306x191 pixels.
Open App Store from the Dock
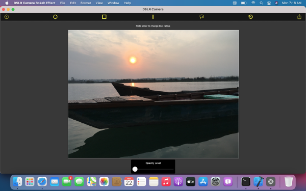[x=203, y=182]
